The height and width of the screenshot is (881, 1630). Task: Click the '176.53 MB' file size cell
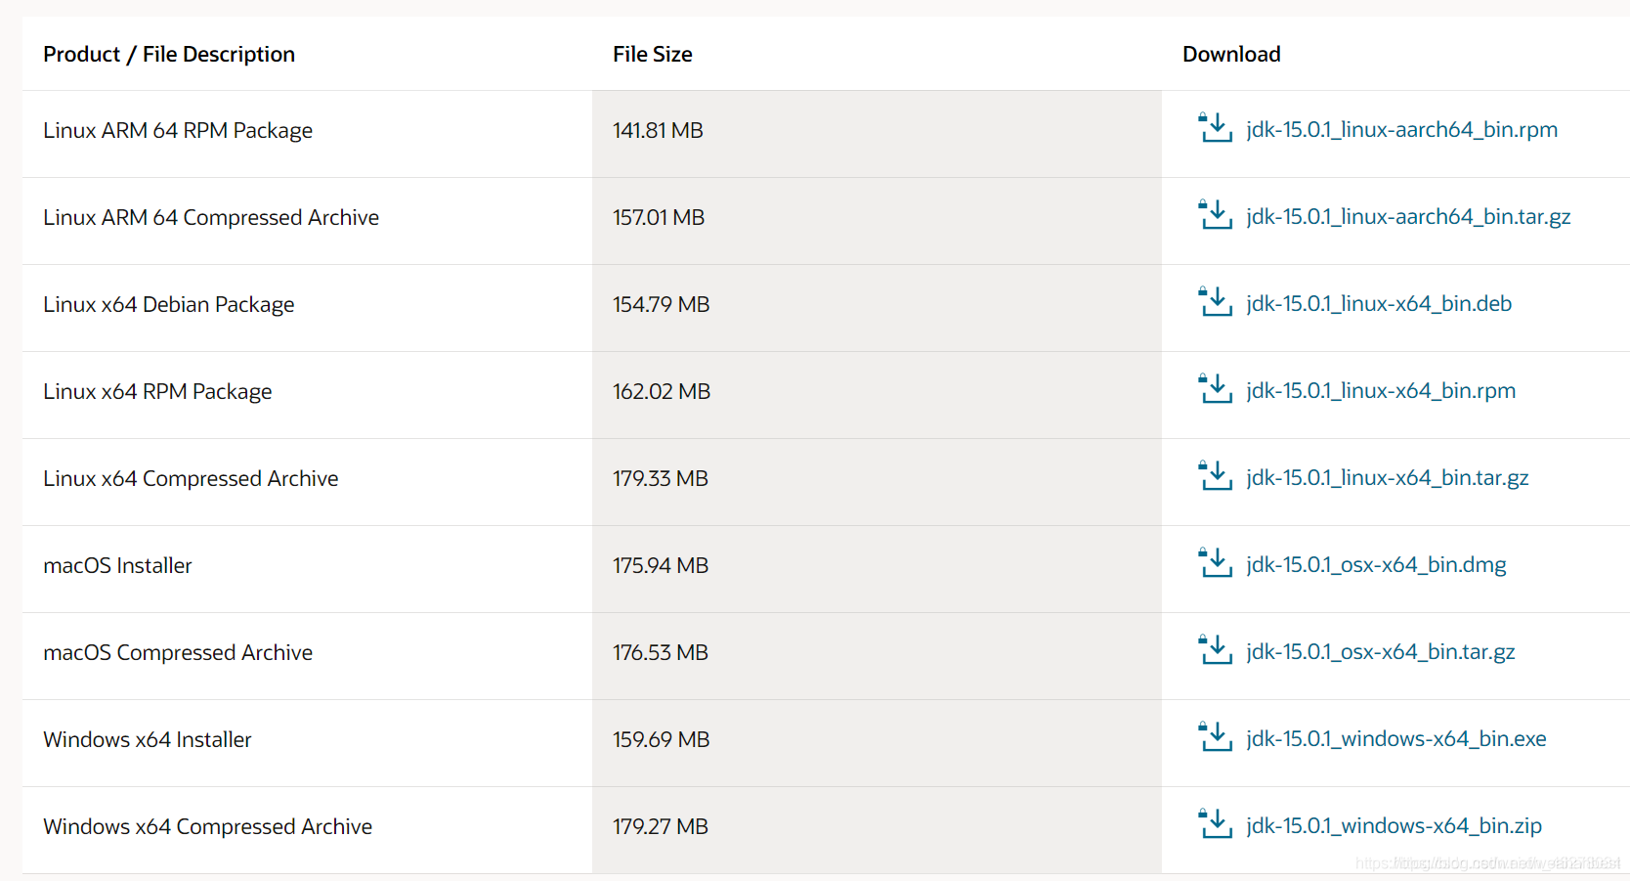877,656
